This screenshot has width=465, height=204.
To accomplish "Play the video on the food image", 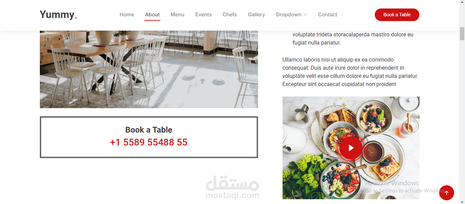I will (351, 148).
